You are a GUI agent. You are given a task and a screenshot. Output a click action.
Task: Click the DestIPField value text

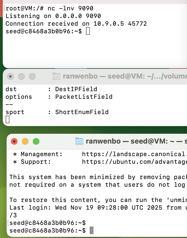pos(76,89)
